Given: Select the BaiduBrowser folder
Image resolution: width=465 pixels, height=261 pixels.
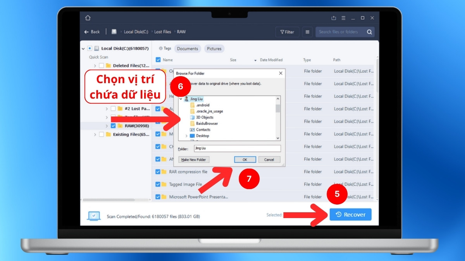Looking at the screenshot, I should pyautogui.click(x=207, y=123).
